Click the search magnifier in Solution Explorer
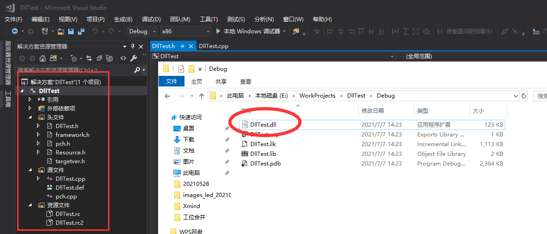The width and height of the screenshot is (547, 234). tap(137, 70)
